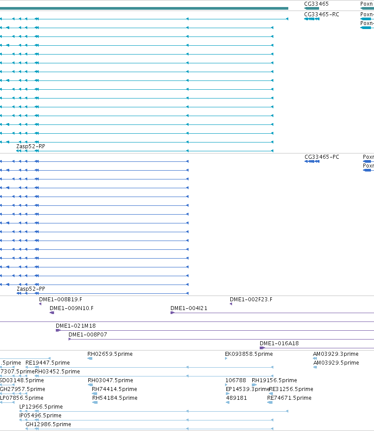374x431 pixels.
Task: Click the RH54184.5prime EST label
Action: (x=115, y=398)
